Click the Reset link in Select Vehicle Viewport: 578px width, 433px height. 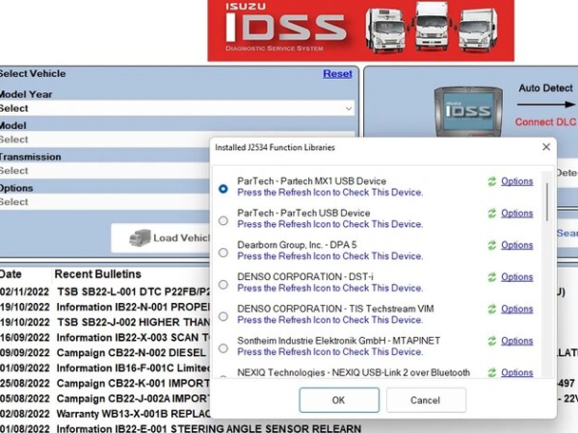(x=337, y=74)
